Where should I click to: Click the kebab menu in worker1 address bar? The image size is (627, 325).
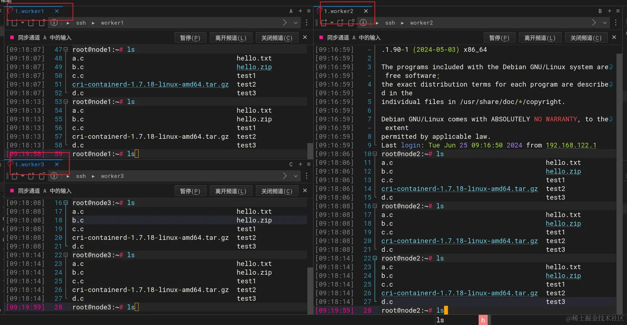click(307, 23)
